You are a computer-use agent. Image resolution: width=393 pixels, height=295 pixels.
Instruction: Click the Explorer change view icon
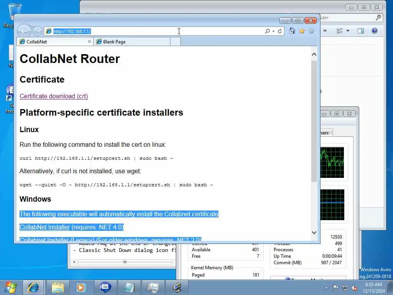point(340,31)
